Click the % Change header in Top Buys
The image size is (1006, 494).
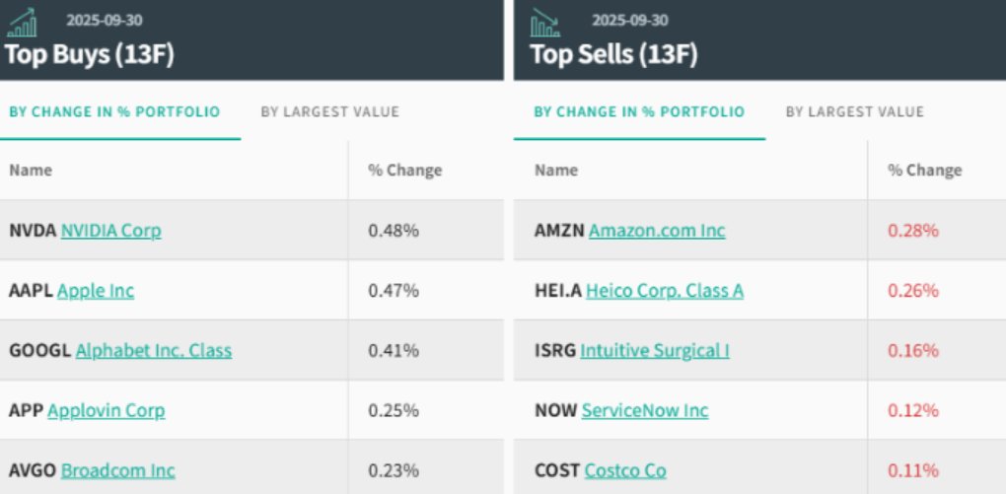(404, 171)
